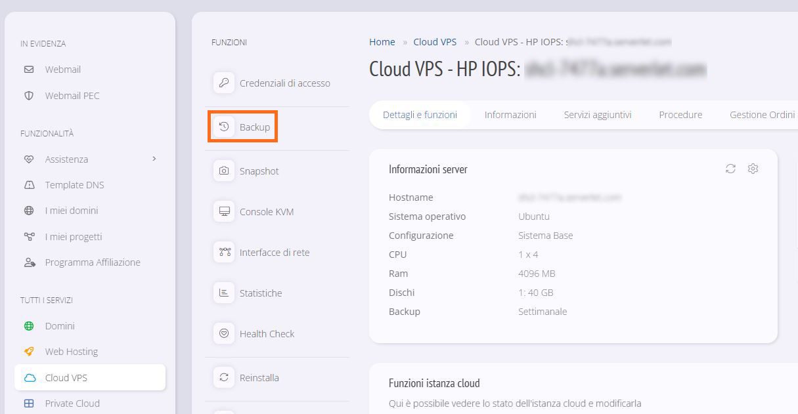Click the Interfacce di rete network icon

pos(224,253)
